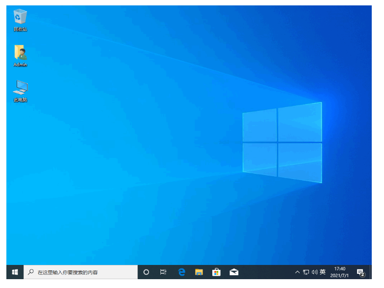Toggle the input language indicator 英
The image size is (384, 288).
(323, 272)
